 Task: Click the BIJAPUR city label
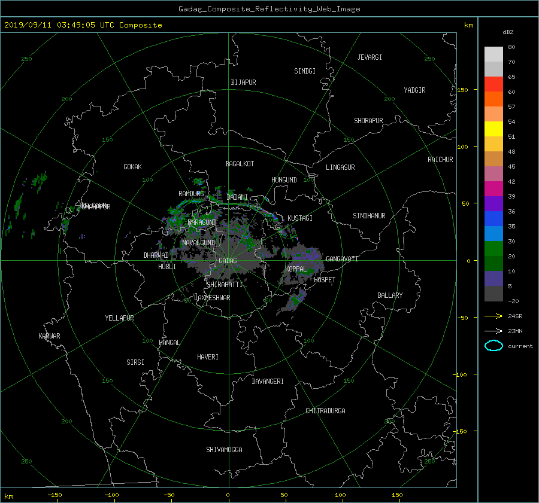pyautogui.click(x=243, y=83)
